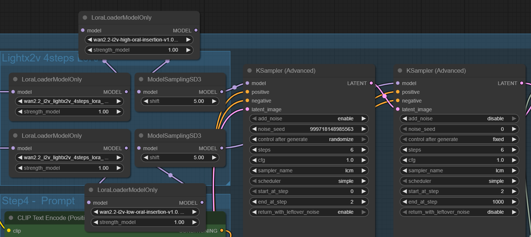Viewport: 531px width, 237px height.
Task: Collapse the CLIP Text Encode (Positive) node
Action: [x=11, y=218]
